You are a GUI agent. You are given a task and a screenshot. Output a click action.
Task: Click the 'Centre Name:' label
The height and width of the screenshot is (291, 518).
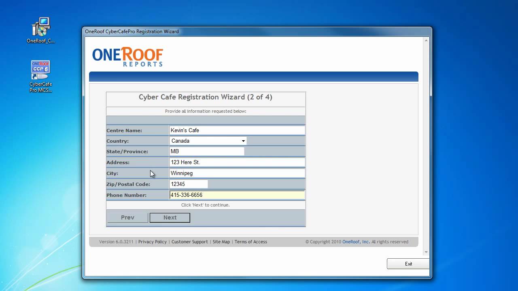[x=124, y=131]
